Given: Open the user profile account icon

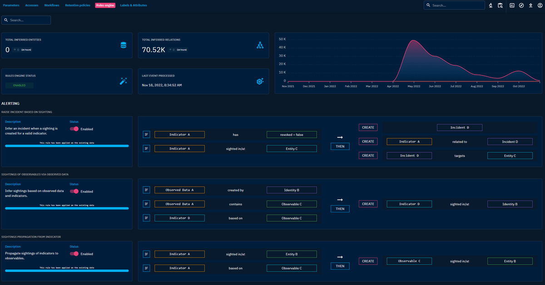Looking at the screenshot, I should point(540,5).
